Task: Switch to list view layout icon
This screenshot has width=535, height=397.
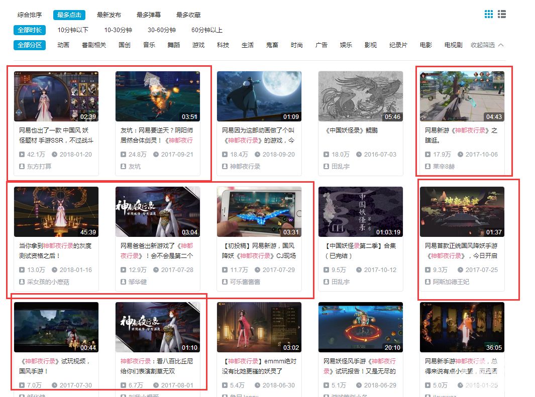Action: click(501, 14)
